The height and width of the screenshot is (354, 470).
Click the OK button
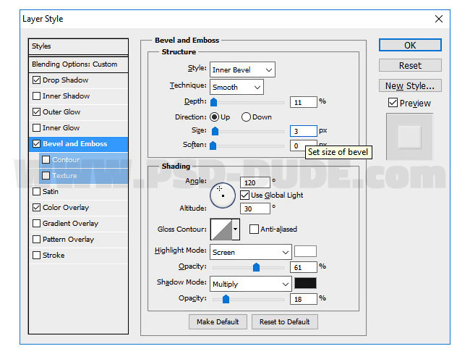tap(410, 45)
